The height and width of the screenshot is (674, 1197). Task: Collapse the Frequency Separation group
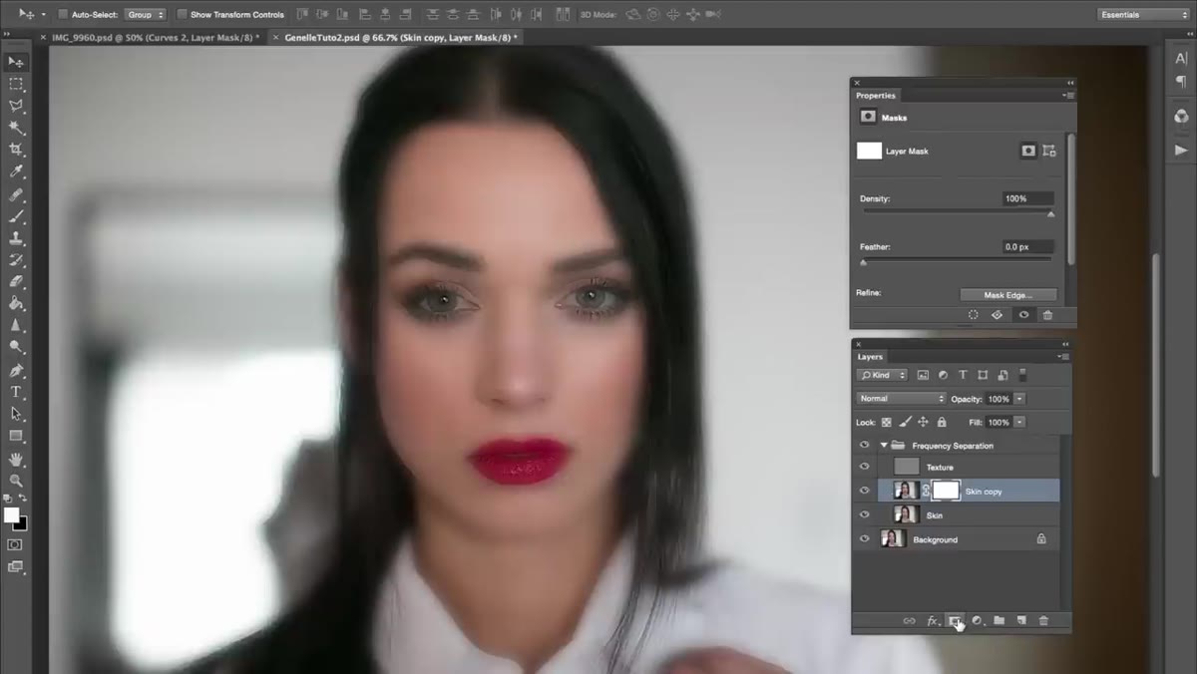point(884,446)
